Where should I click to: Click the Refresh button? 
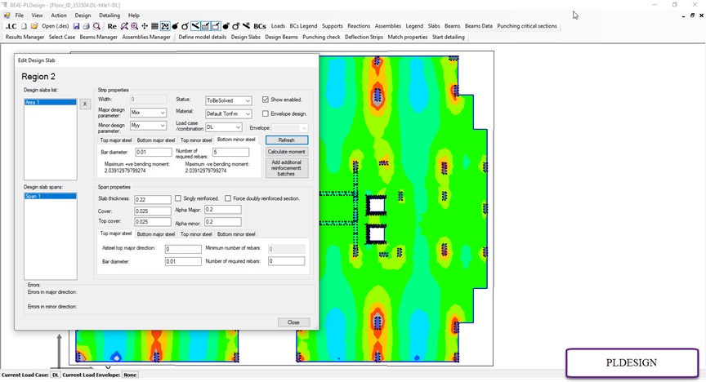pos(286,140)
